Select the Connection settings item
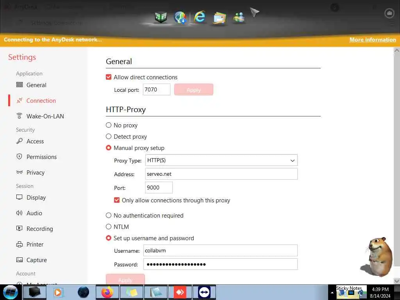This screenshot has width=400, height=300. click(36, 100)
